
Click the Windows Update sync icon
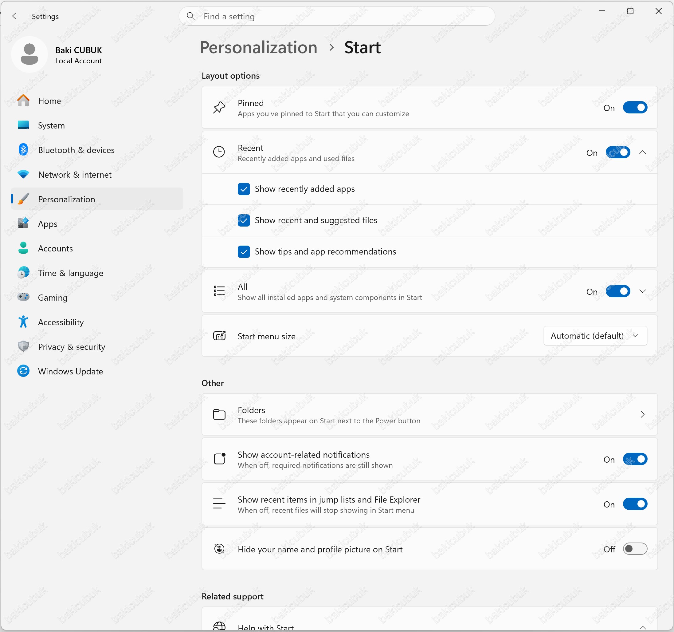(x=23, y=371)
